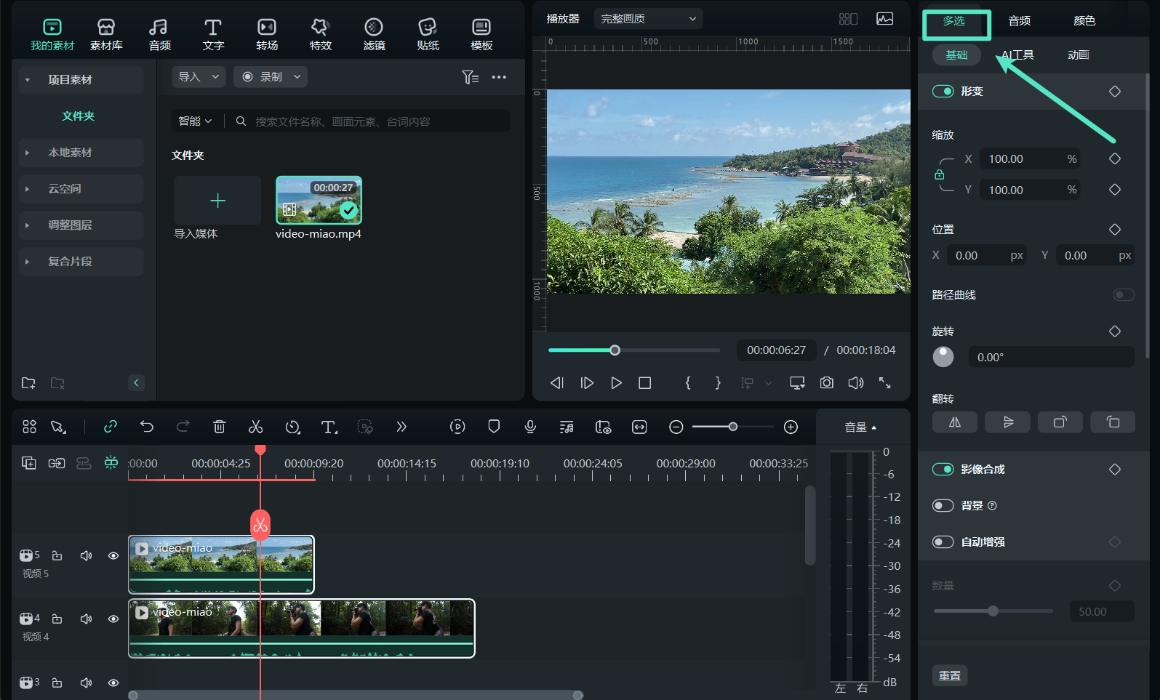Open the 完整画质 quality dropdown
This screenshot has height=700, width=1160.
(648, 19)
